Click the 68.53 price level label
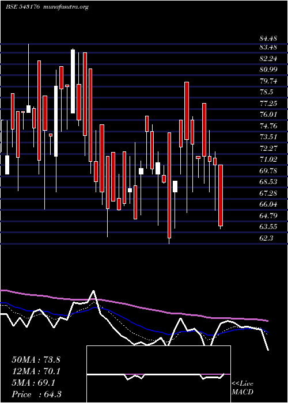 [x=268, y=182]
